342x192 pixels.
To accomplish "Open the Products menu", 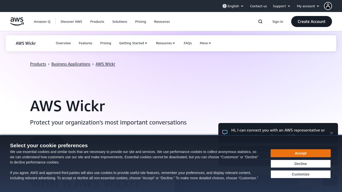I will 97,21.
